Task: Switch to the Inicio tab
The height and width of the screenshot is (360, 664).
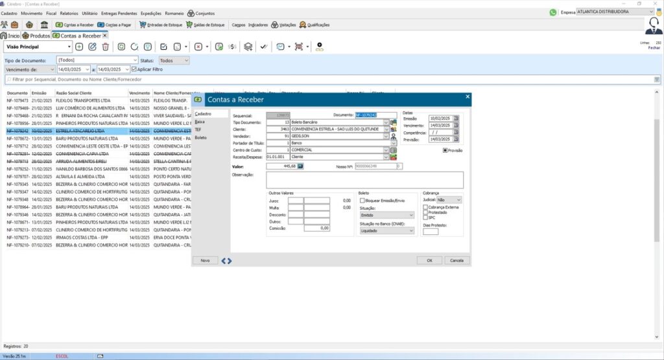Action: pyautogui.click(x=10, y=36)
